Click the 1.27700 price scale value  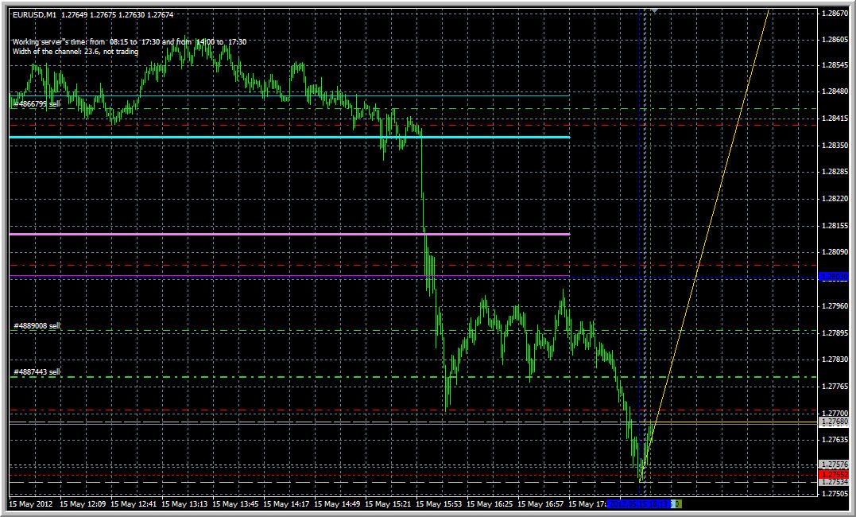point(835,413)
